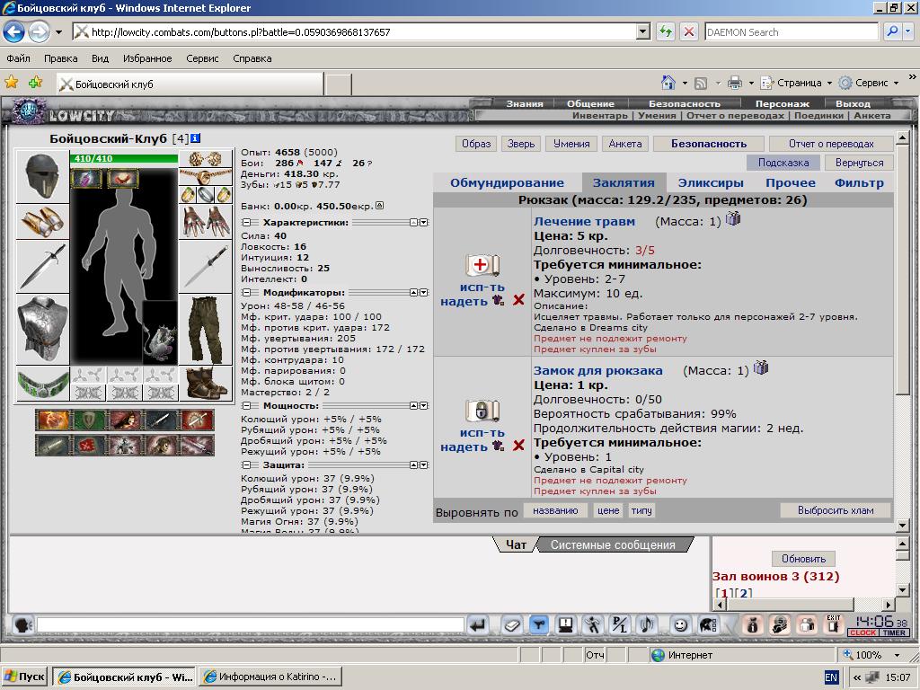Click the helmet list icon in chat bar
The height and width of the screenshot is (690, 920).
coord(708,625)
